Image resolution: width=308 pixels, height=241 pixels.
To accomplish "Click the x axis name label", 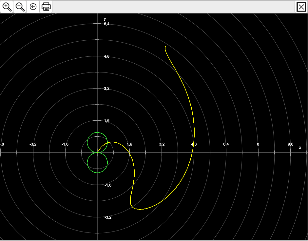I will 300,148.
